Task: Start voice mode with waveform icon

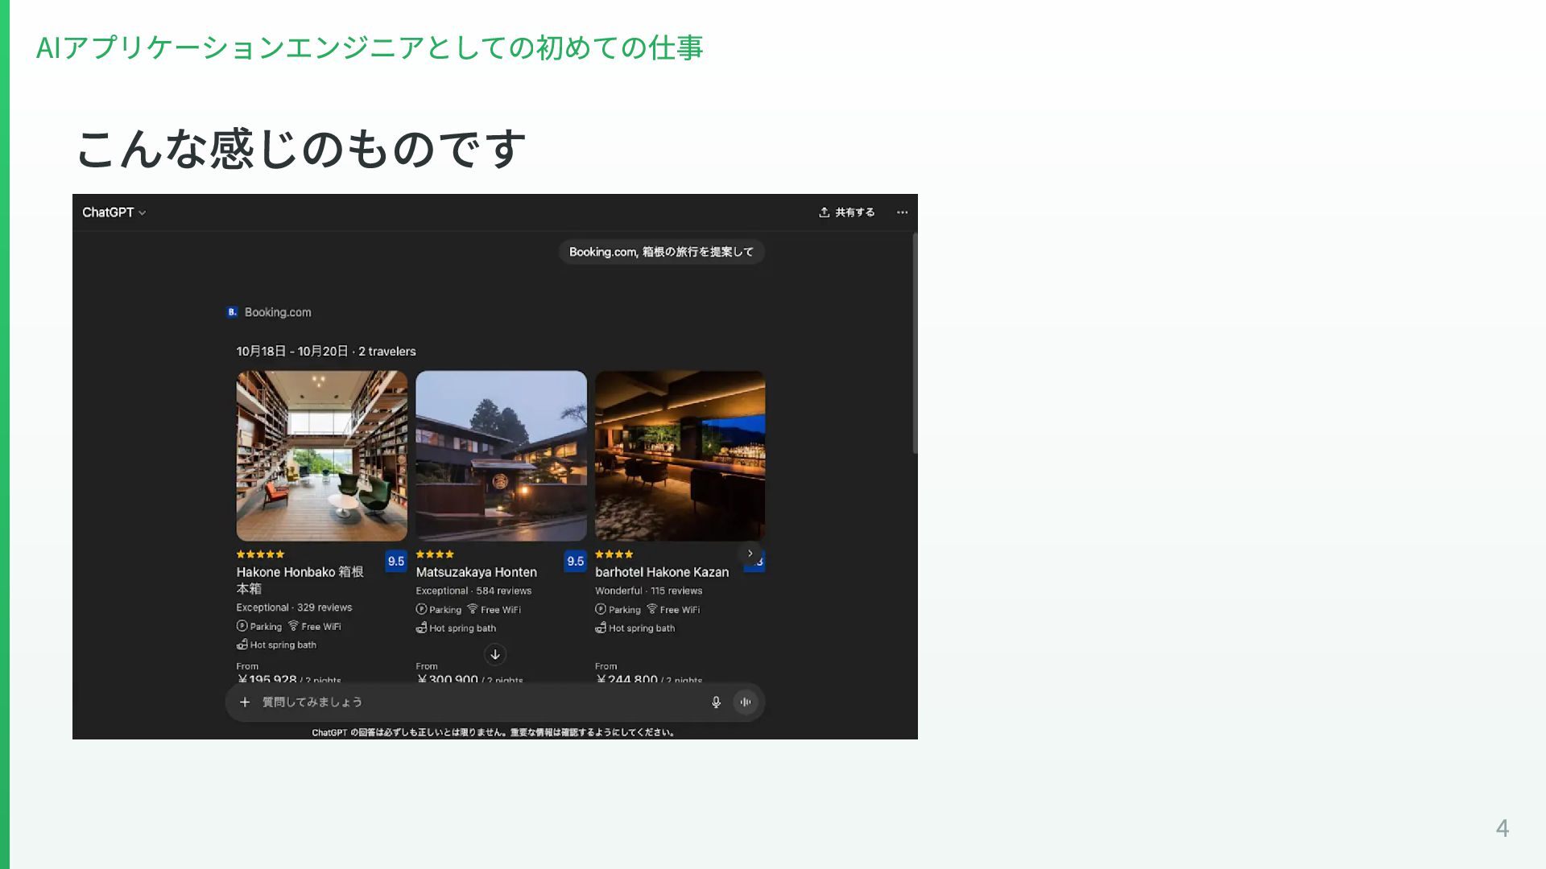Action: (x=746, y=702)
